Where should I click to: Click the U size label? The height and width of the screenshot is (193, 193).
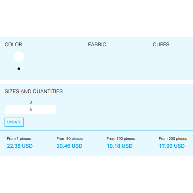tap(31, 102)
